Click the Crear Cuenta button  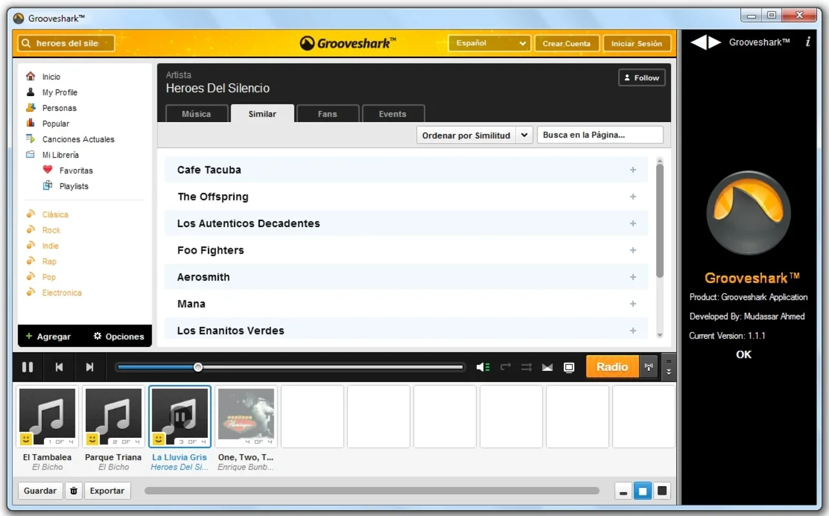pyautogui.click(x=566, y=43)
